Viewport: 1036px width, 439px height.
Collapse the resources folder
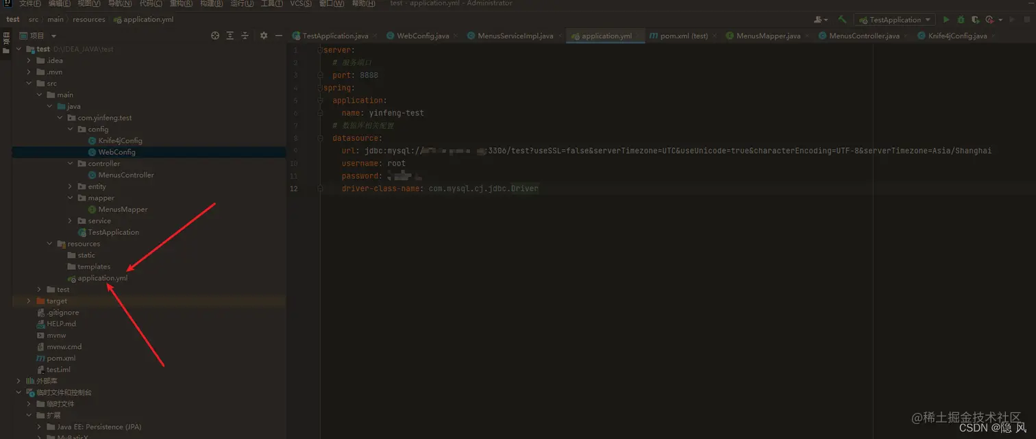pyautogui.click(x=49, y=244)
